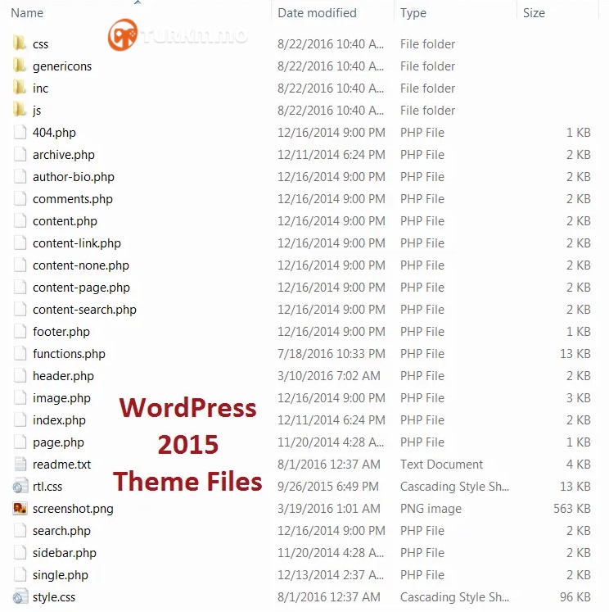609x612 pixels.
Task: Select the single.php file name
Action: 61,575
